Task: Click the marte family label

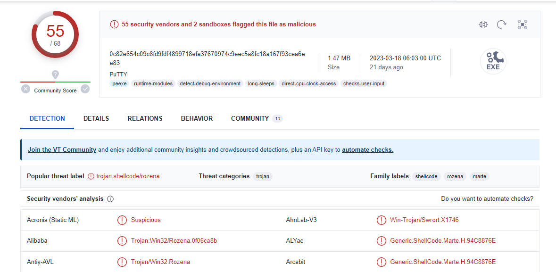Action: pyautogui.click(x=480, y=176)
